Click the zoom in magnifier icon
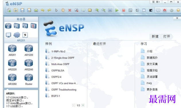This screenshot has height=108, width=181. [x=97, y=10]
